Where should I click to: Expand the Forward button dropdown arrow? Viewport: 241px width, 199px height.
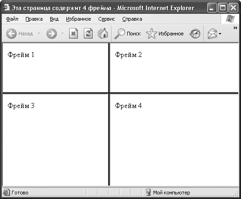(62, 33)
